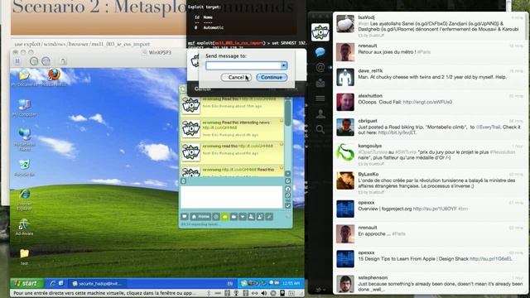The width and height of the screenshot is (530, 298).
Task: Open the fogproject link in opexxx Overview tweet
Action: coord(436,209)
